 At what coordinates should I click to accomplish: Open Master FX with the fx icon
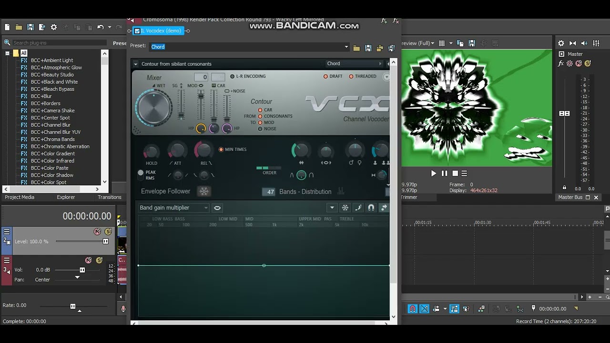click(561, 63)
